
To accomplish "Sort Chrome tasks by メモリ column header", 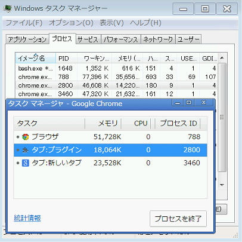I will pyautogui.click(x=103, y=124).
